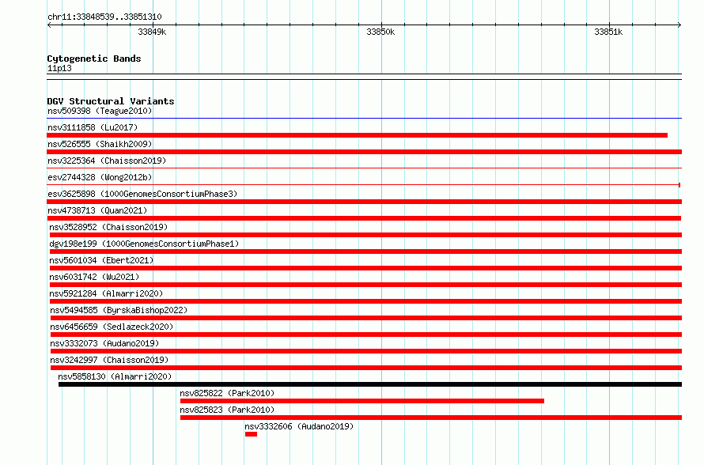Select the red bar of nsv825822
The image size is (704, 465).
point(361,401)
